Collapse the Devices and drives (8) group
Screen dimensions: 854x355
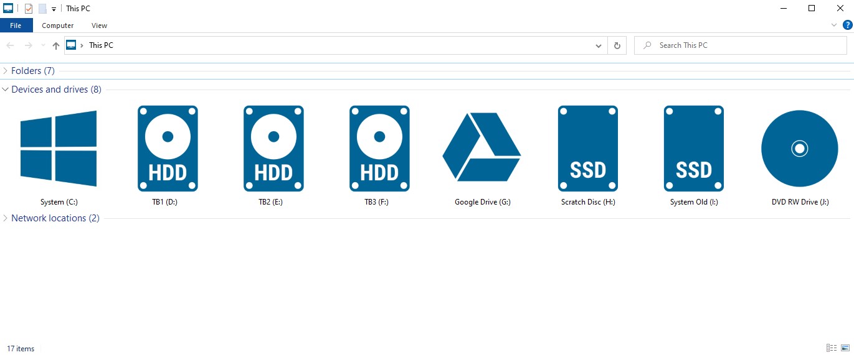pos(6,90)
